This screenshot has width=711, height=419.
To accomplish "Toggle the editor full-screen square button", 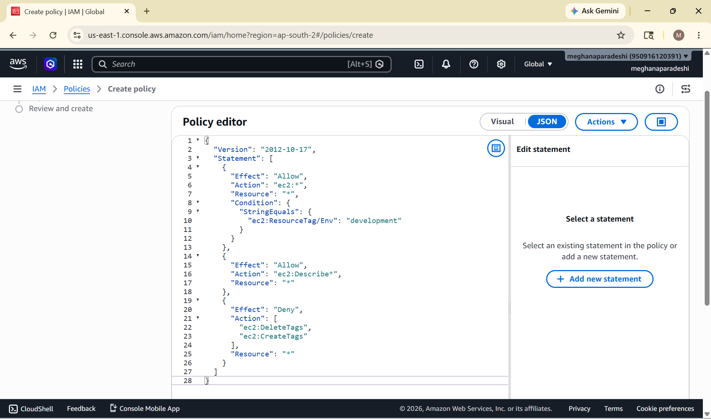I will [661, 122].
